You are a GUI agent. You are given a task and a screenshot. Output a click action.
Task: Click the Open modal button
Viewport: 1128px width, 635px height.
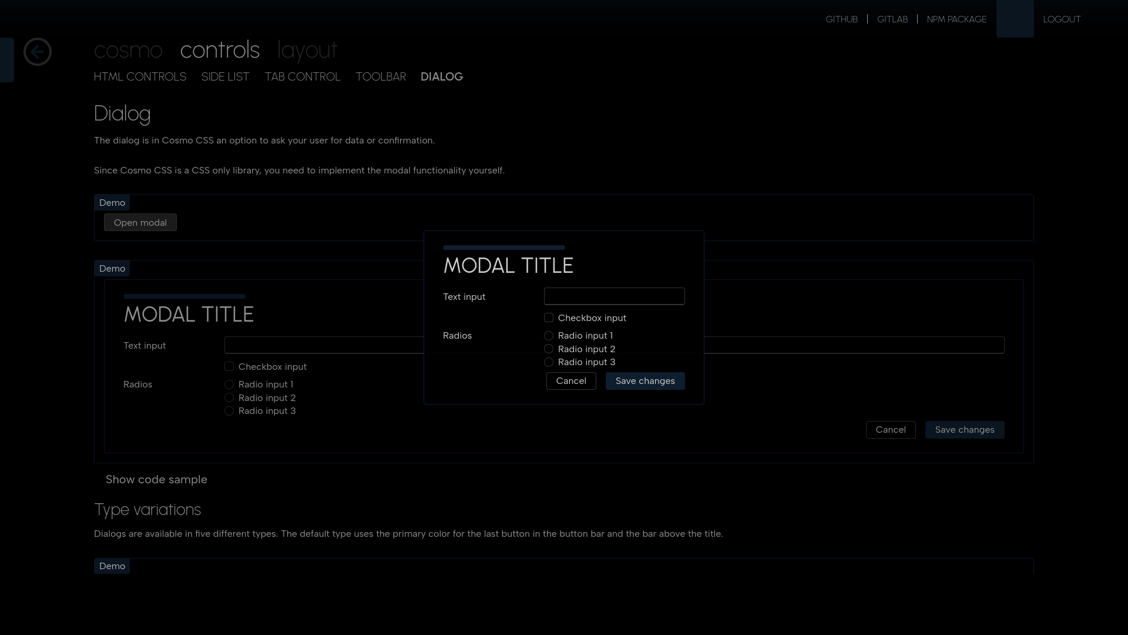click(x=140, y=222)
